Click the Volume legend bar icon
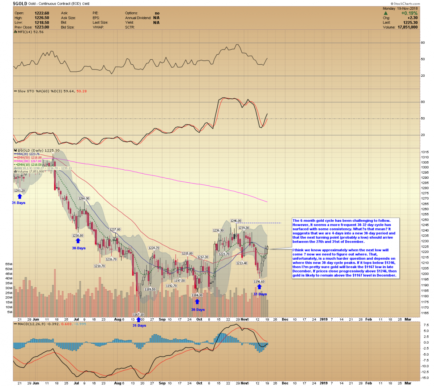Viewport: 434px width, 386px height. (16, 171)
